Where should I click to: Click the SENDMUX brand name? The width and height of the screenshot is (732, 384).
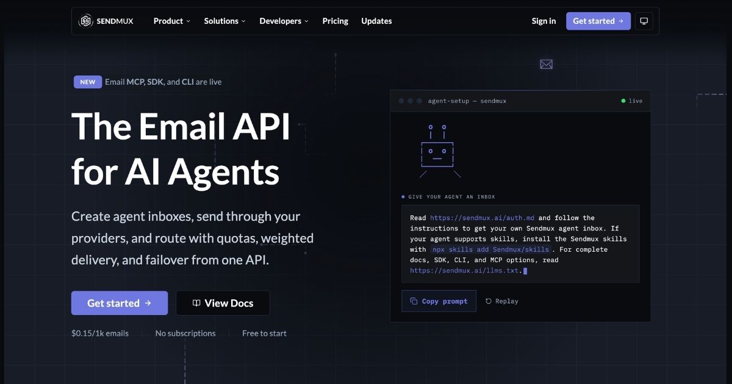coord(115,21)
